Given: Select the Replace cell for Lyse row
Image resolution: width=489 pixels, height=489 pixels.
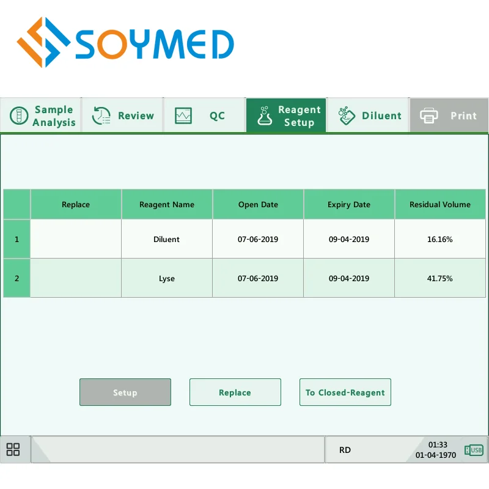Looking at the screenshot, I should pyautogui.click(x=76, y=278).
